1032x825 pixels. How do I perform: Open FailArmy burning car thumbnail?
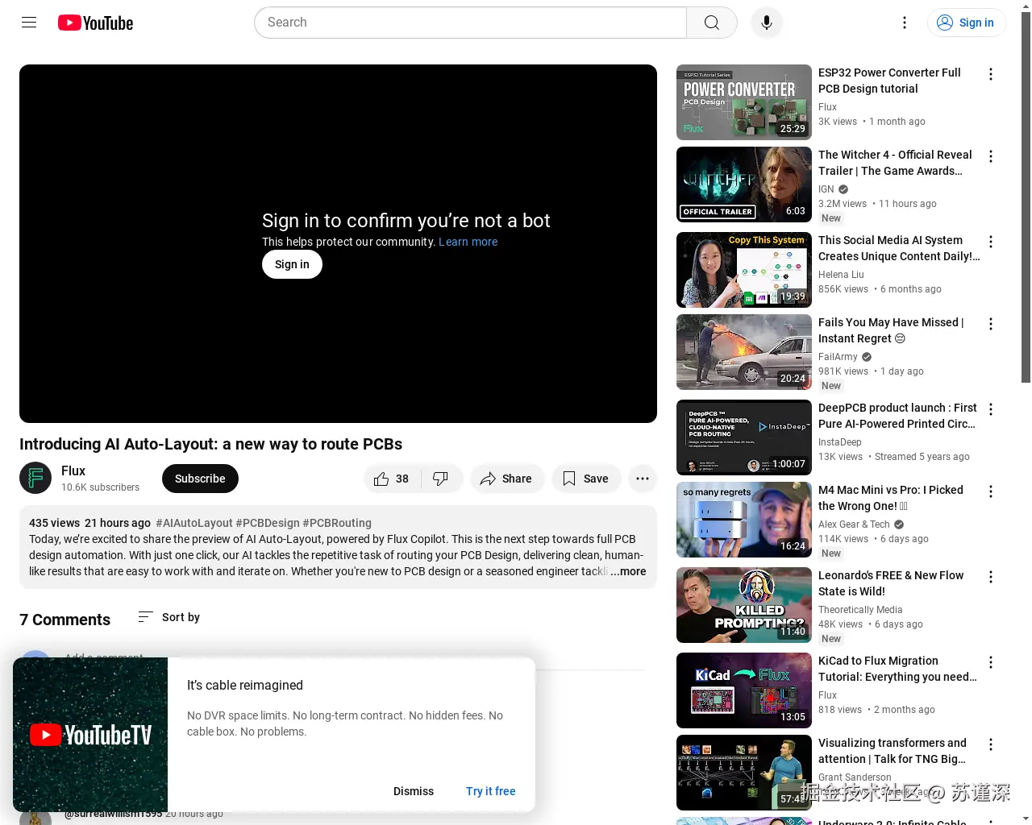(x=744, y=352)
